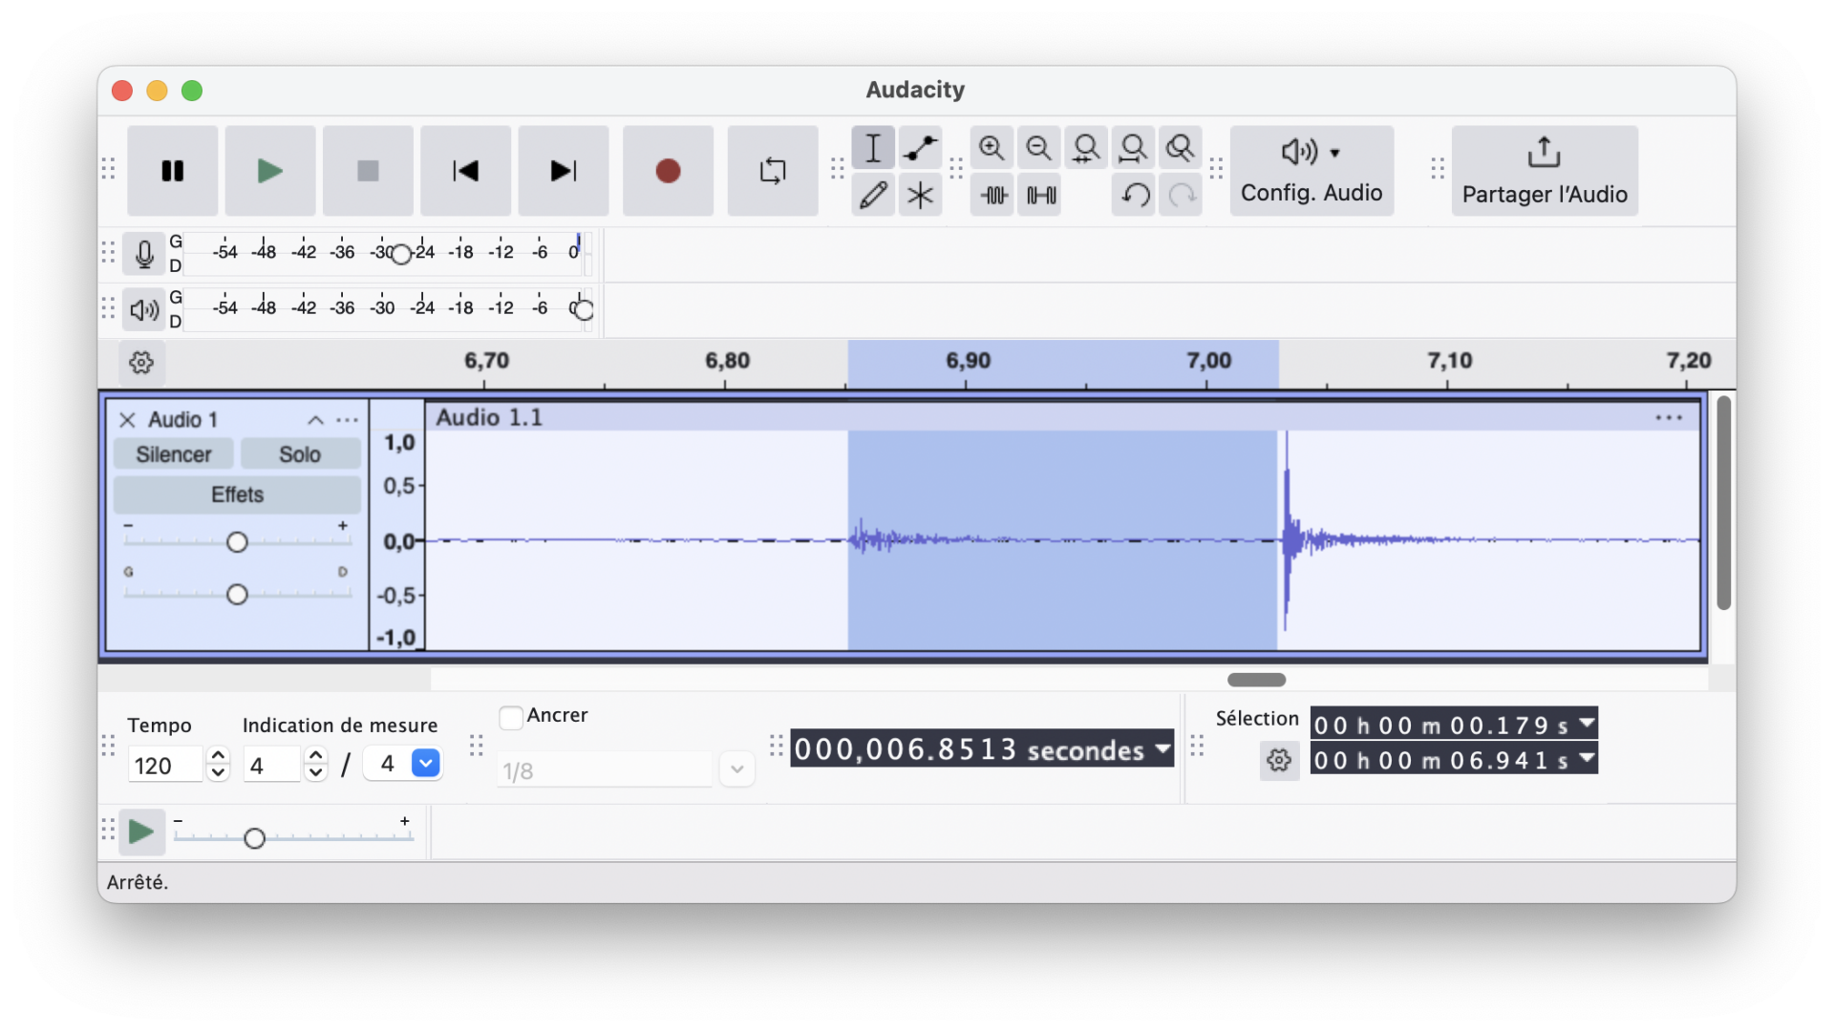The image size is (1834, 1032).
Task: Click the track gain slider knob
Action: [x=237, y=542]
